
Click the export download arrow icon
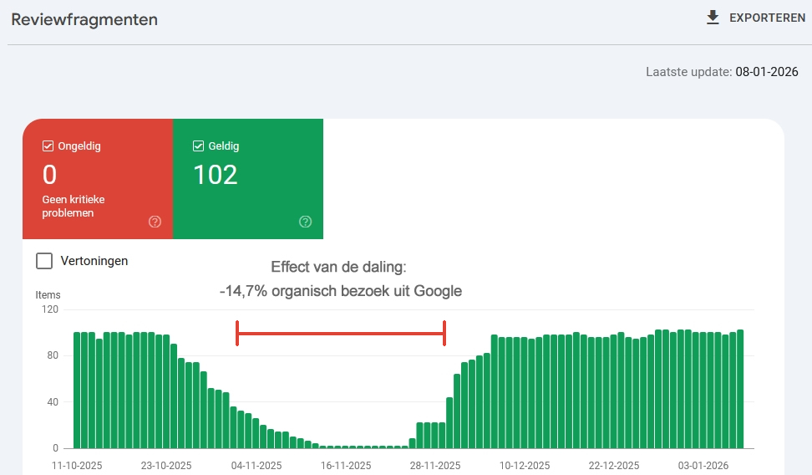(x=713, y=18)
